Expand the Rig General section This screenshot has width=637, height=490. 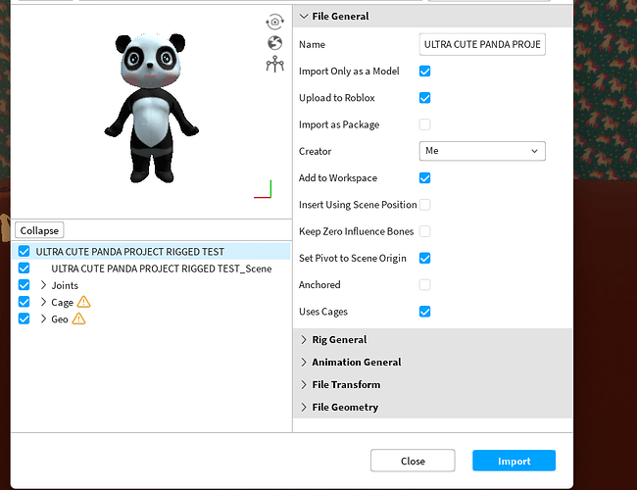click(304, 340)
